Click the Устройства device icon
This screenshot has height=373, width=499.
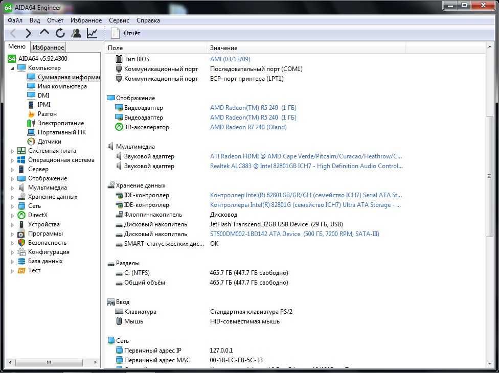21,224
